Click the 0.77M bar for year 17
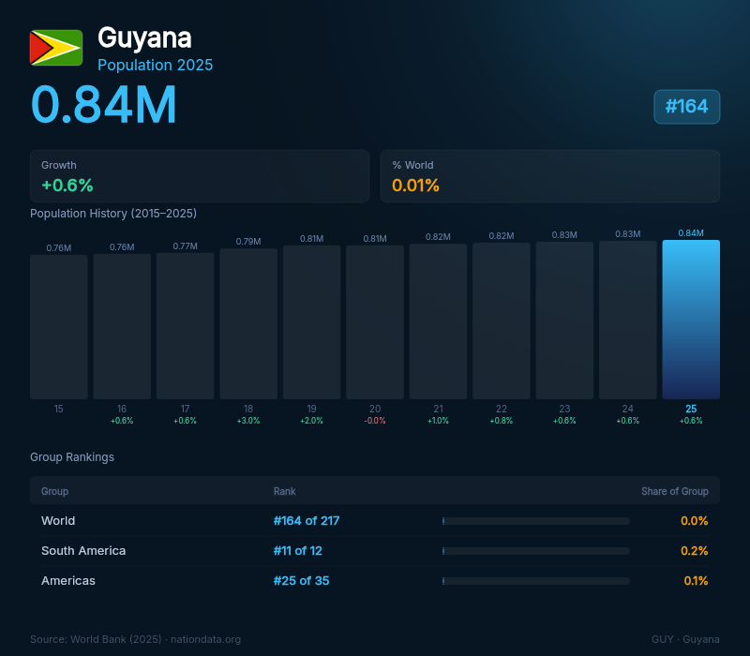The height and width of the screenshot is (656, 750). pos(185,325)
